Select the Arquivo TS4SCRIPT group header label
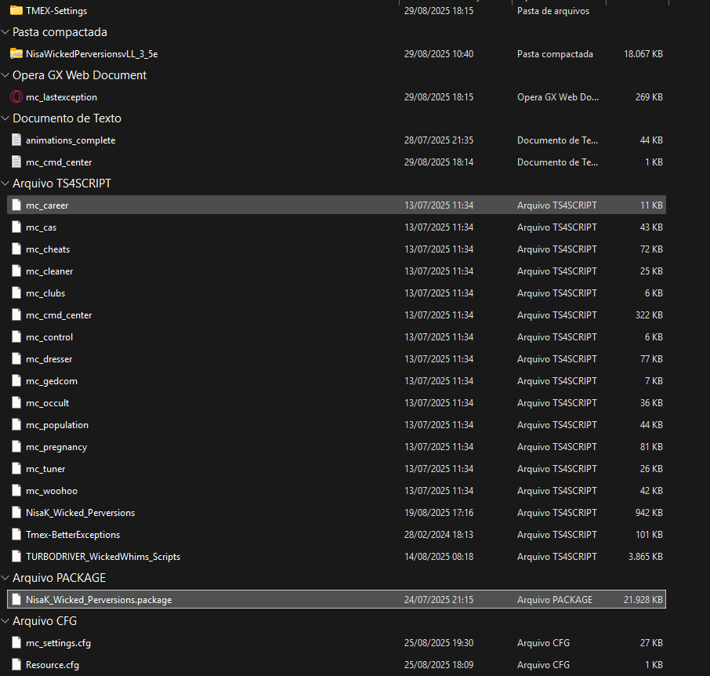This screenshot has height=676, width=710. click(x=62, y=184)
